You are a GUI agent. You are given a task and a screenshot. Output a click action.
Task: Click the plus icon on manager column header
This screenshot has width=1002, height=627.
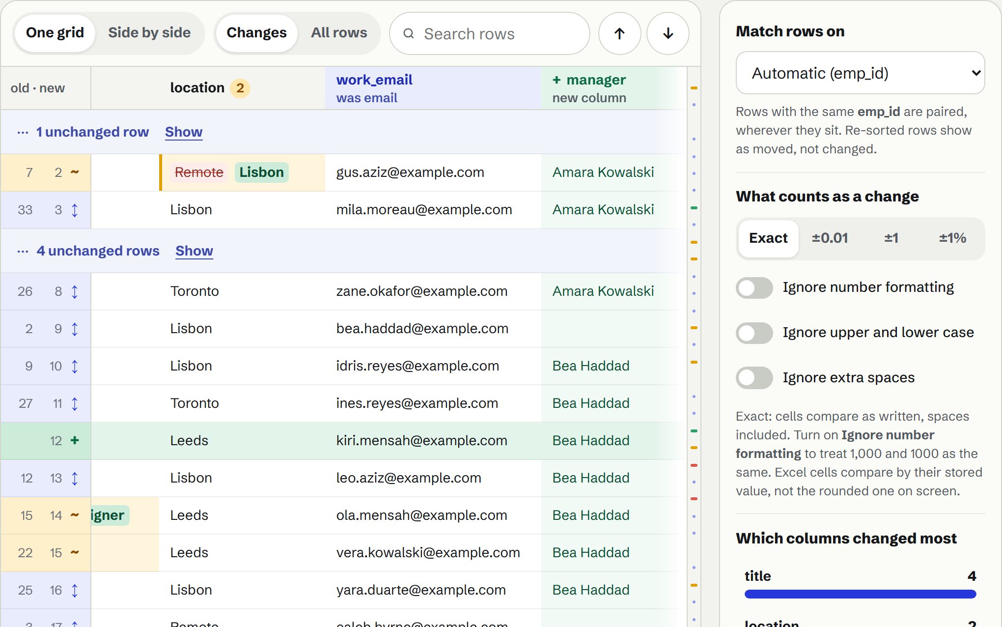(x=557, y=80)
